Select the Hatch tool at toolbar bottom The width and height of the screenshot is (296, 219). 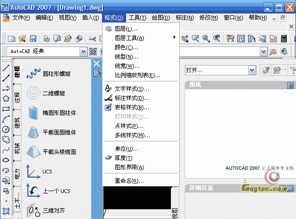[6, 211]
